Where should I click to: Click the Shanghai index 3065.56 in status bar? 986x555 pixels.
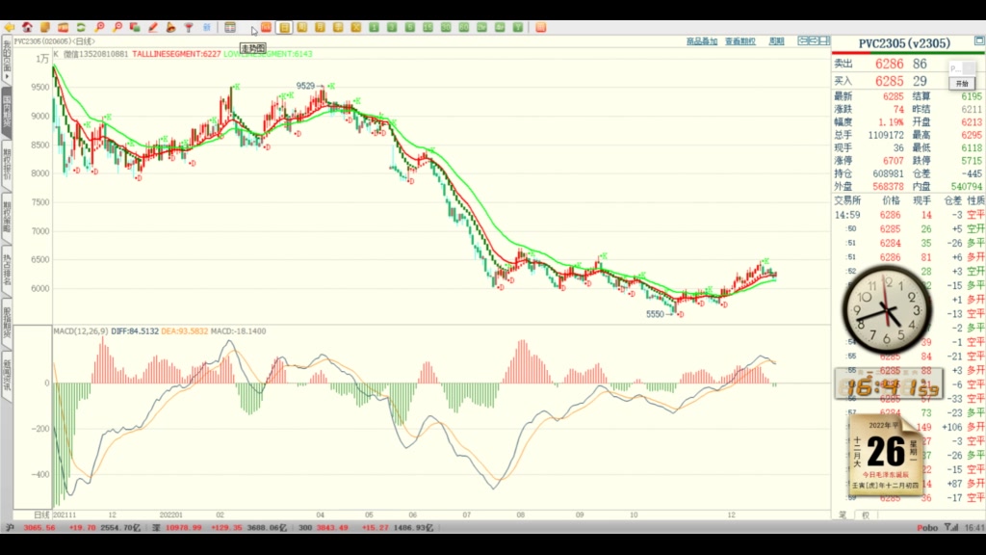(39, 528)
